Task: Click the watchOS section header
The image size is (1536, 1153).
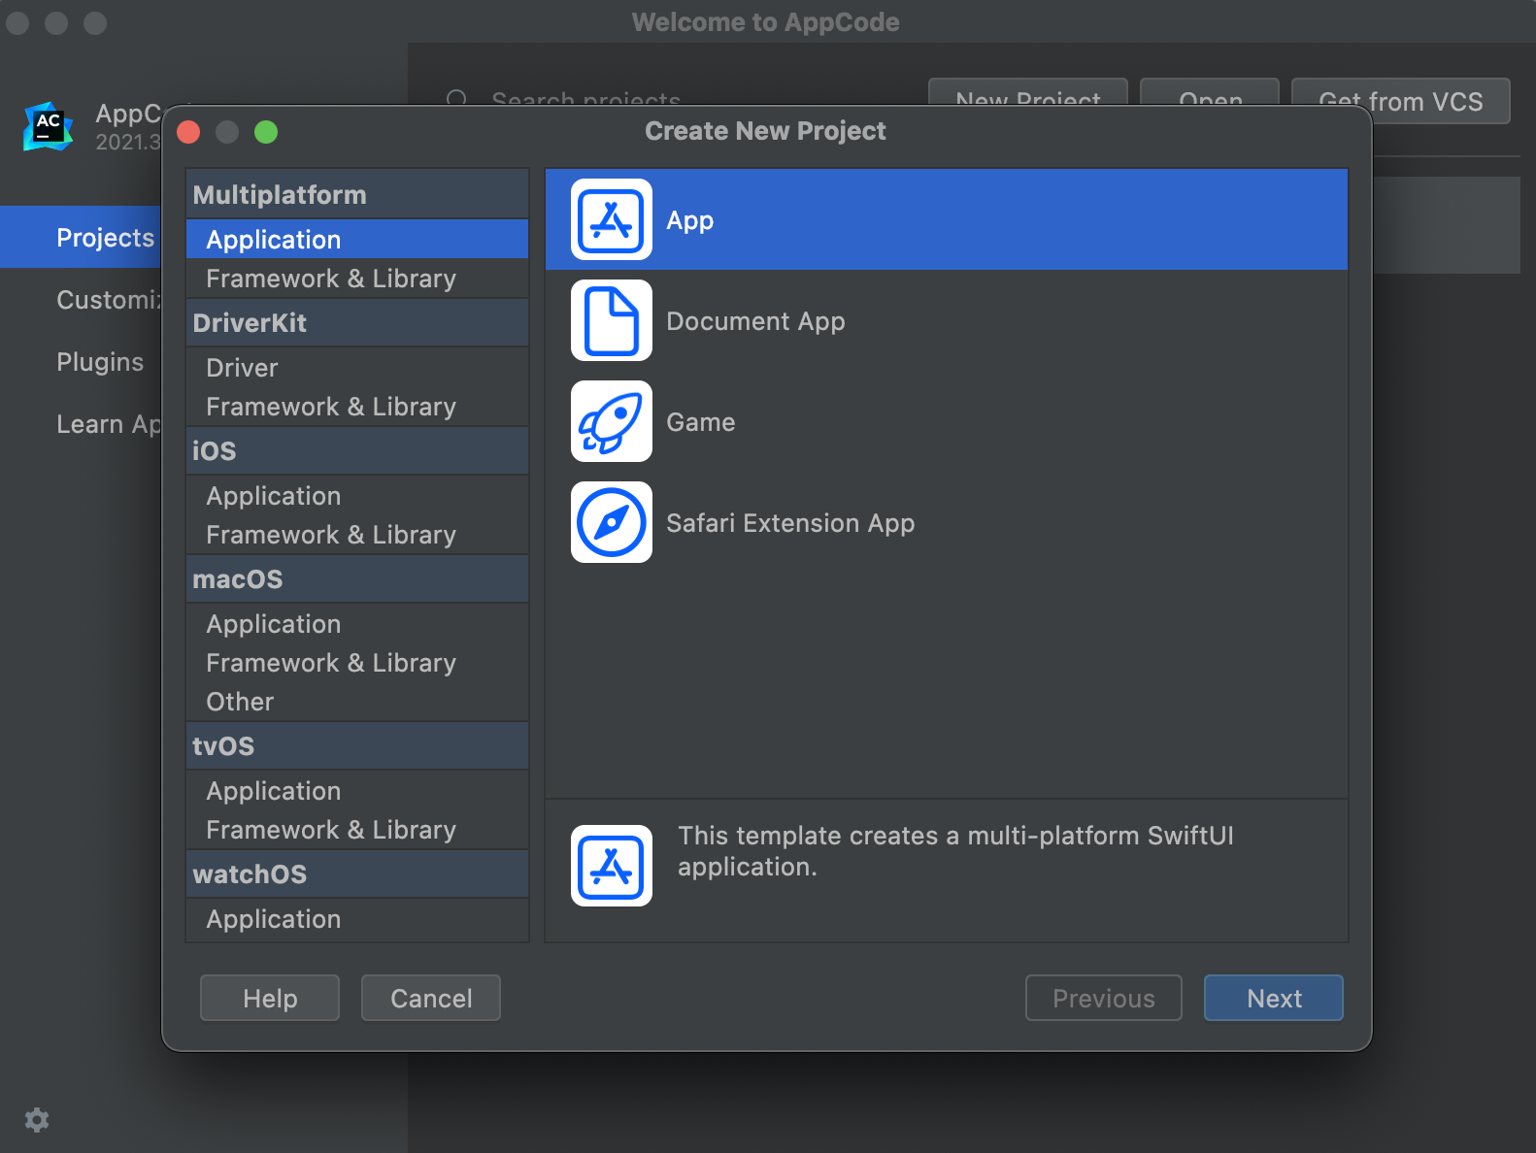Action: point(357,873)
